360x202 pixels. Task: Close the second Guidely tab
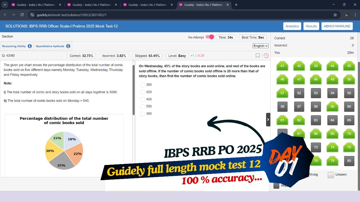(116, 5)
